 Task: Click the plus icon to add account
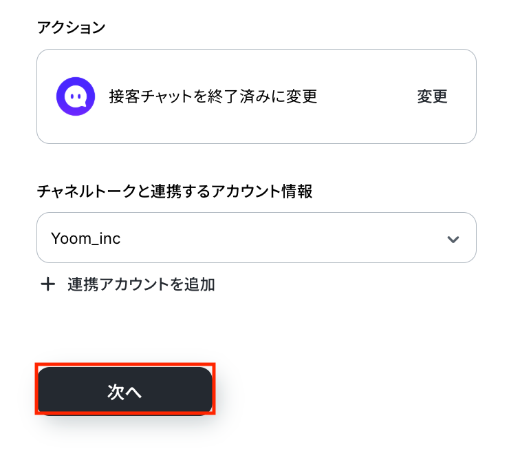click(48, 284)
